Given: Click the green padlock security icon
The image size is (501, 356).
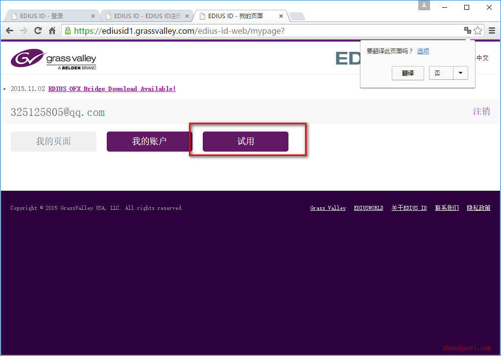Looking at the screenshot, I should (x=68, y=31).
